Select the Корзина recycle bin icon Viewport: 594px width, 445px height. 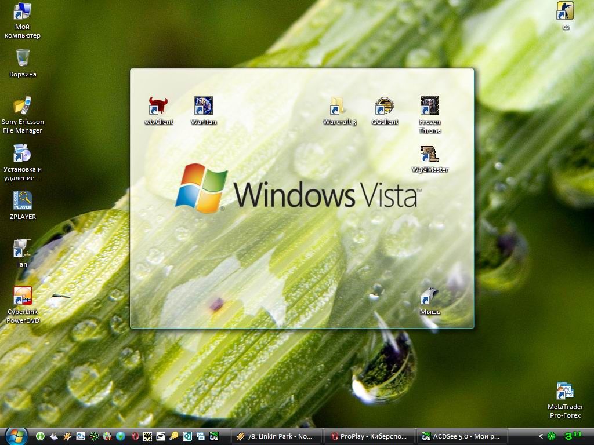click(x=23, y=63)
